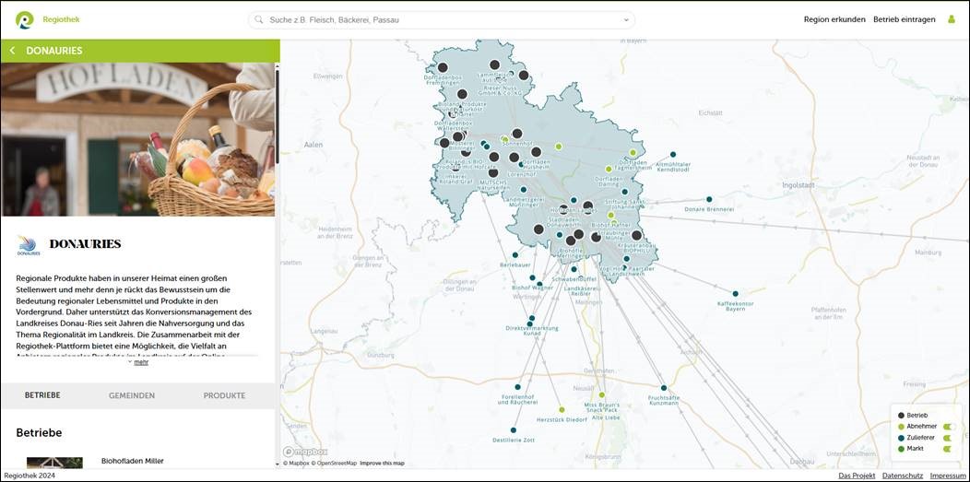Click the 'Imkerei Roland Graf' map label
Image resolution: width=970 pixels, height=482 pixels.
tap(454, 180)
